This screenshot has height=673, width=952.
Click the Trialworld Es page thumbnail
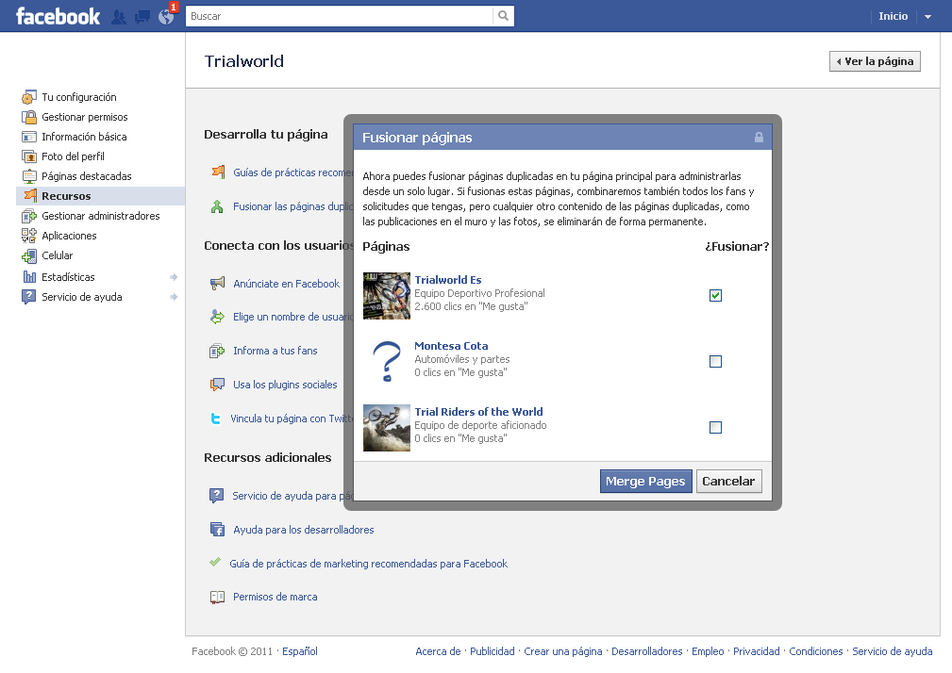click(387, 296)
